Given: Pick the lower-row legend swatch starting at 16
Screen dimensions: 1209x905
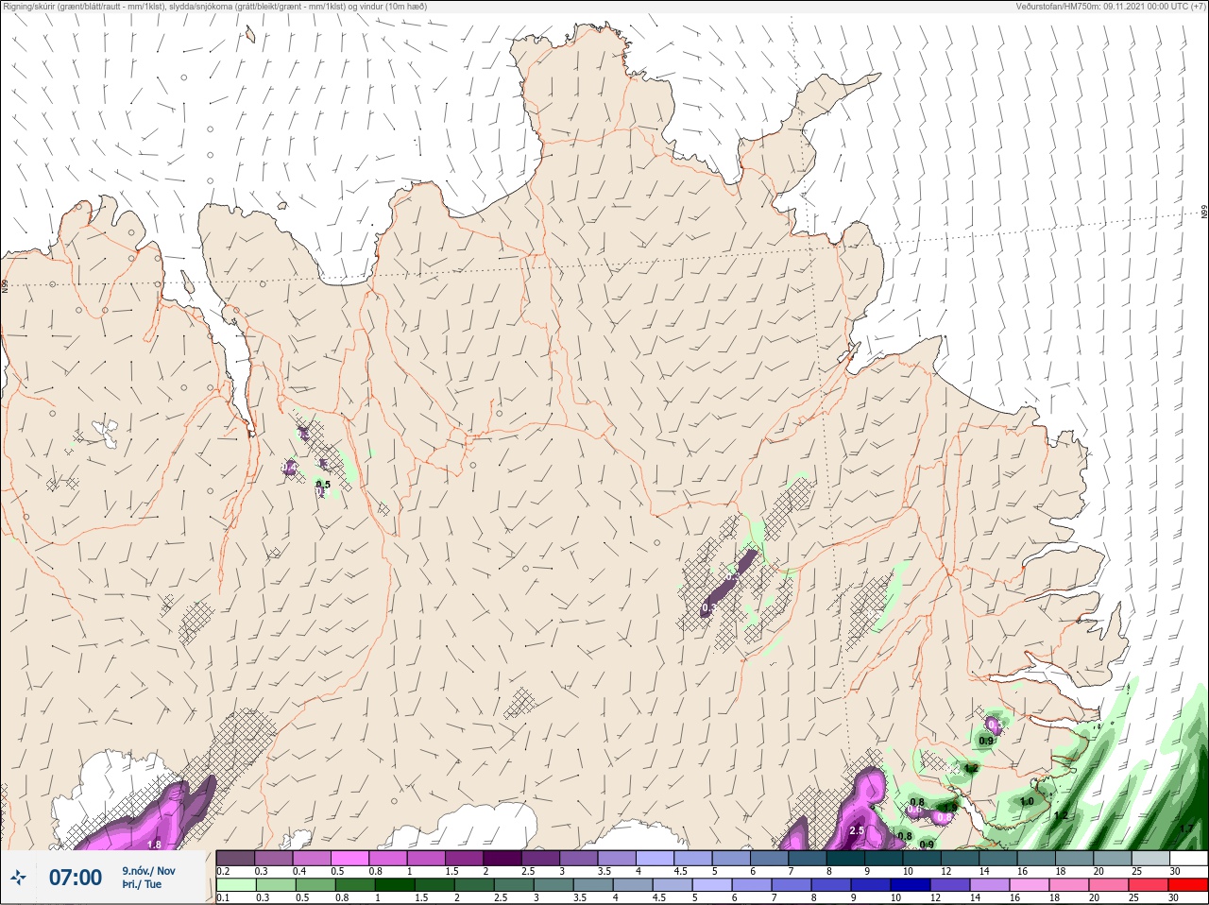Looking at the screenshot, I should coord(1029,885).
